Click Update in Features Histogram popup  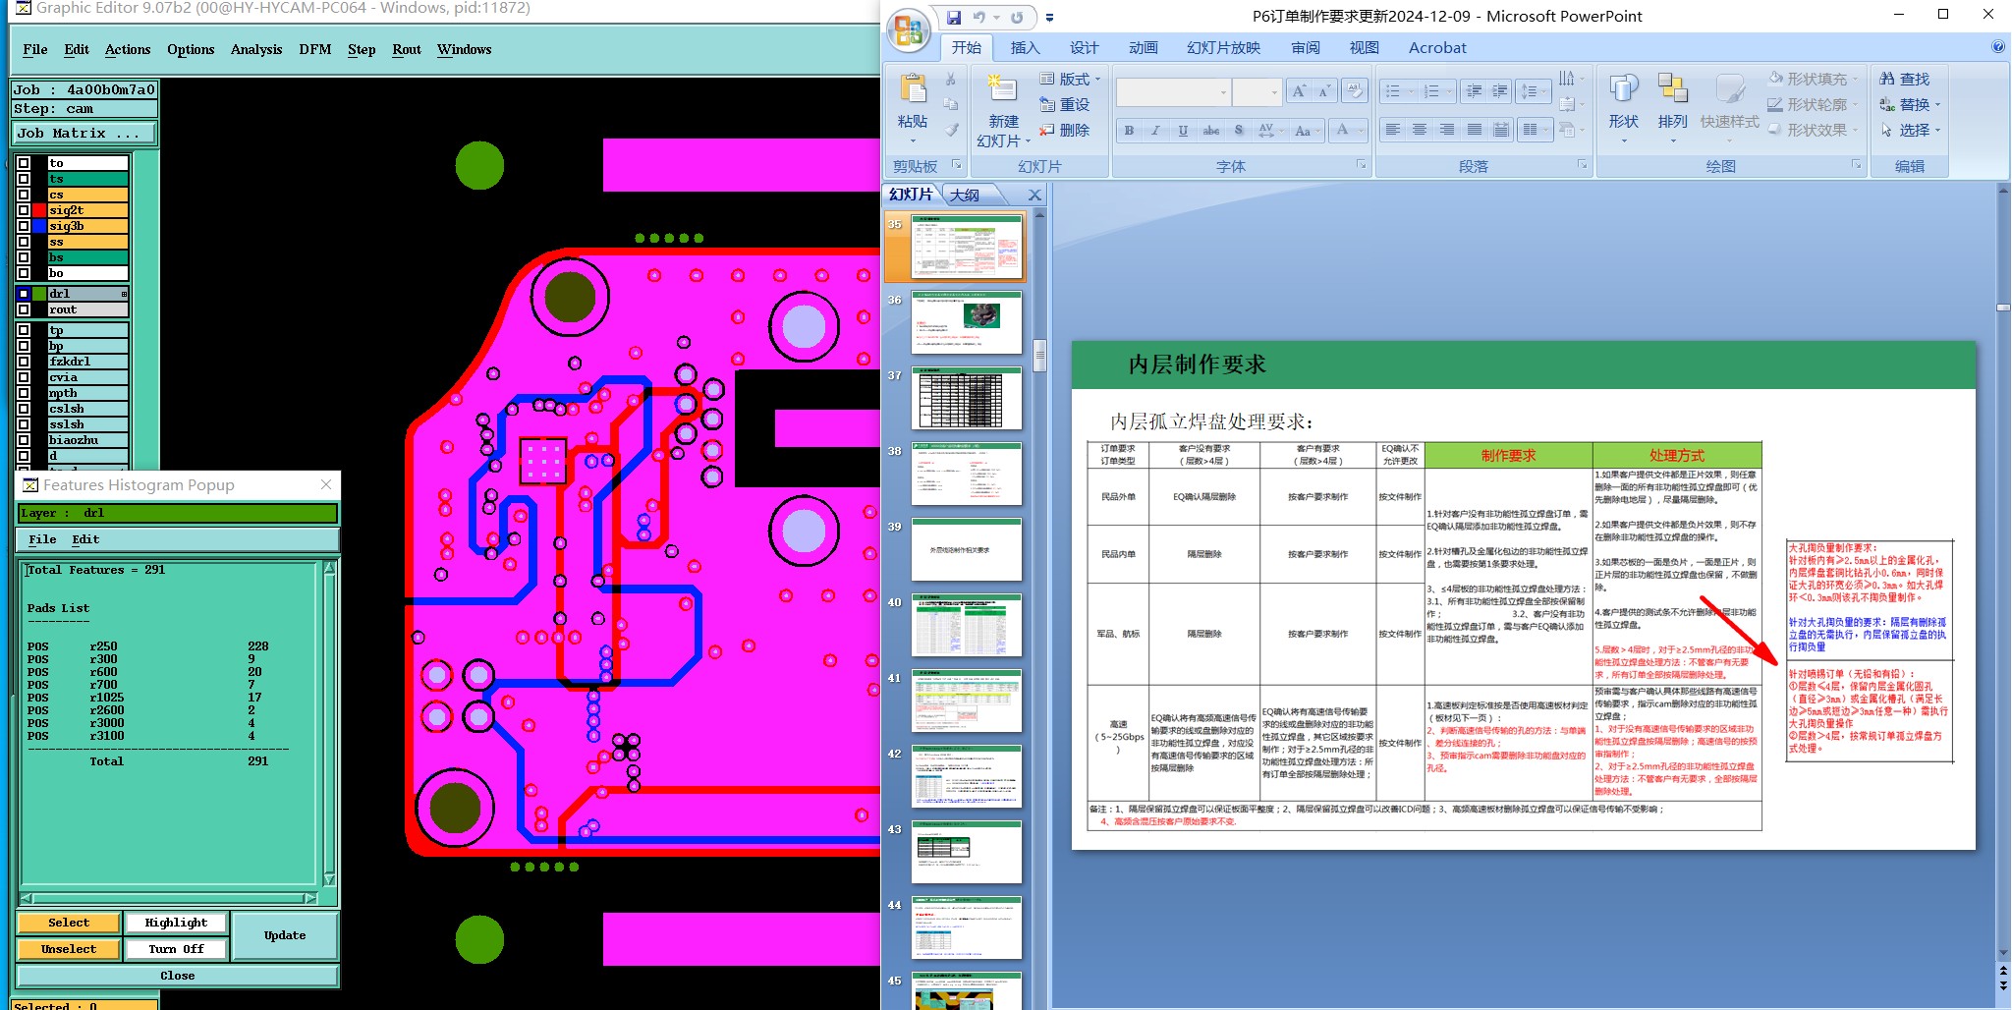285,935
